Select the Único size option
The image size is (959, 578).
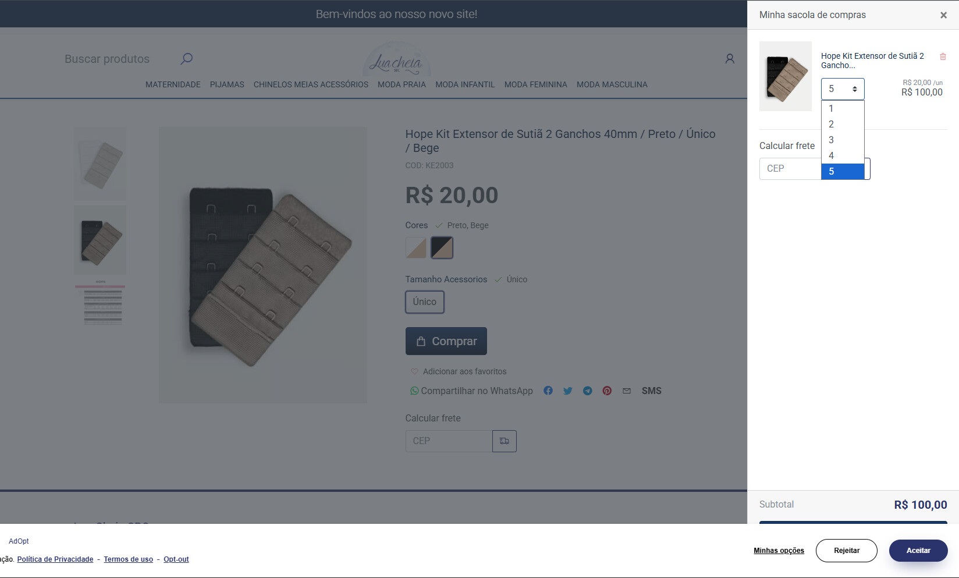point(425,302)
